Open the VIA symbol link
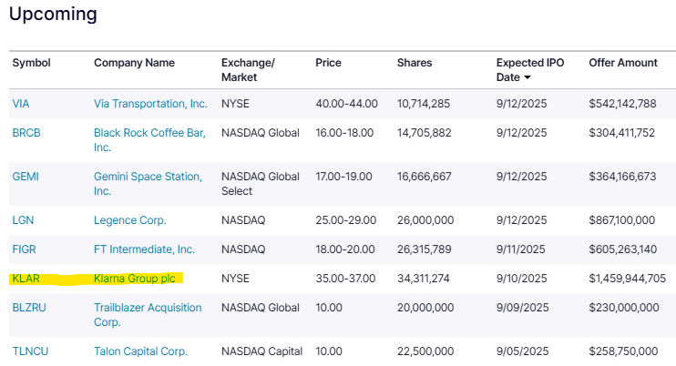 (21, 104)
